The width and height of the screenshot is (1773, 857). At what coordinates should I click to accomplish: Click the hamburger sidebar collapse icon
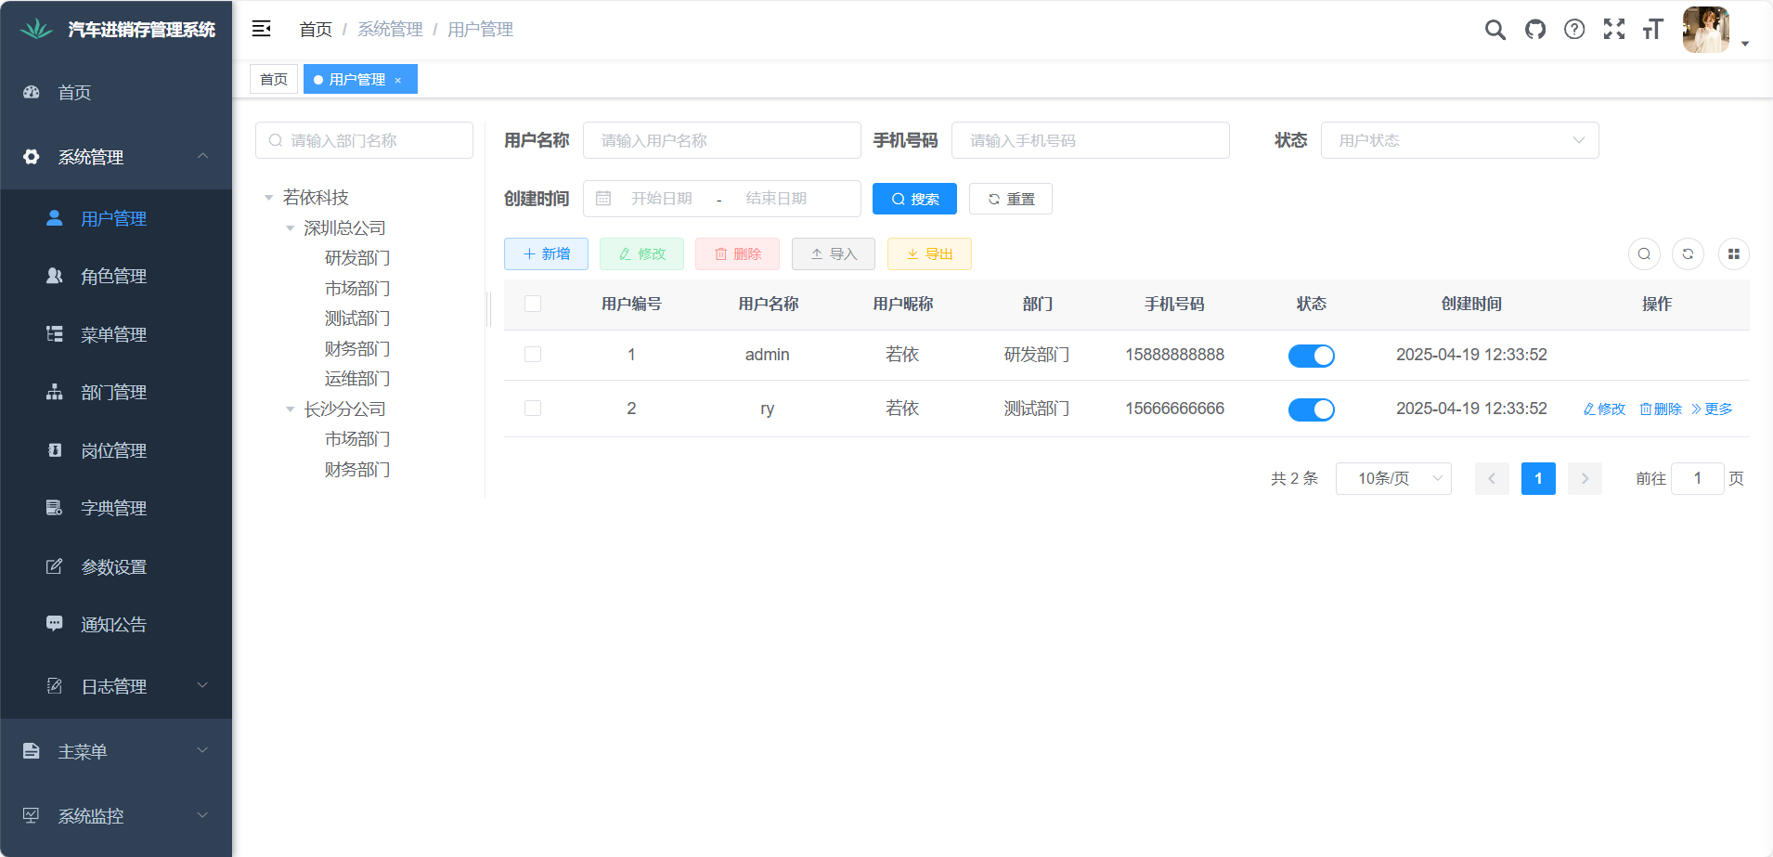pyautogui.click(x=262, y=29)
